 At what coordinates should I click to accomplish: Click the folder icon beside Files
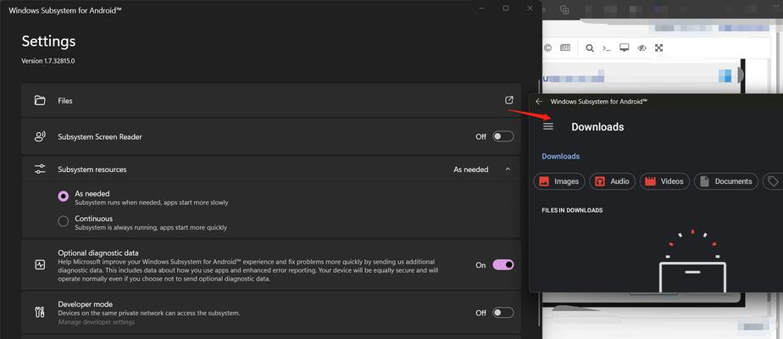[x=40, y=100]
